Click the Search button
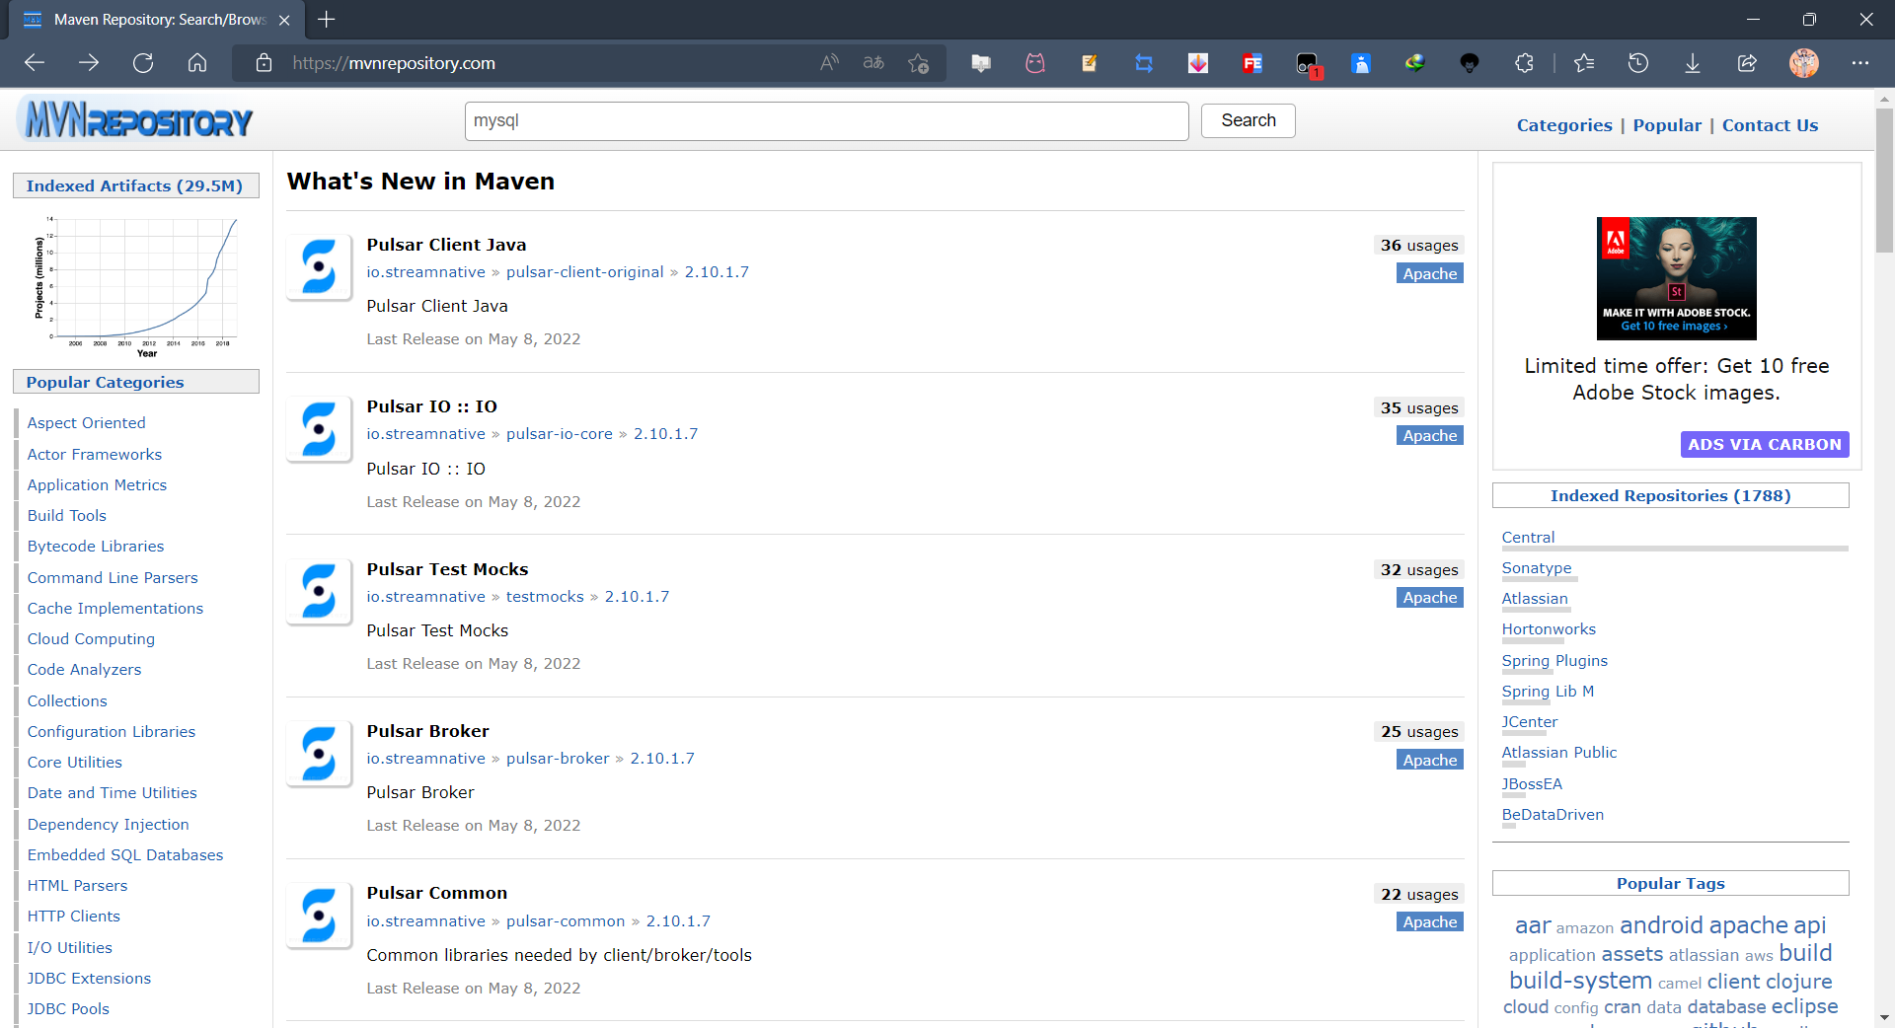The width and height of the screenshot is (1895, 1028). 1248,120
